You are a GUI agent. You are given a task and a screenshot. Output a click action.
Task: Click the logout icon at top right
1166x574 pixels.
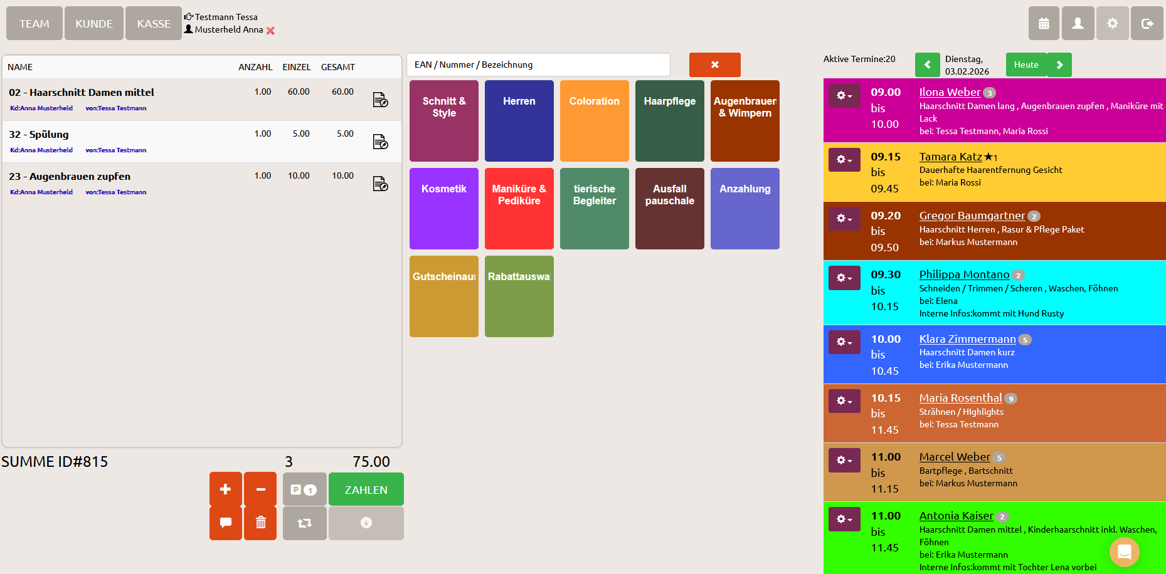pyautogui.click(x=1147, y=24)
